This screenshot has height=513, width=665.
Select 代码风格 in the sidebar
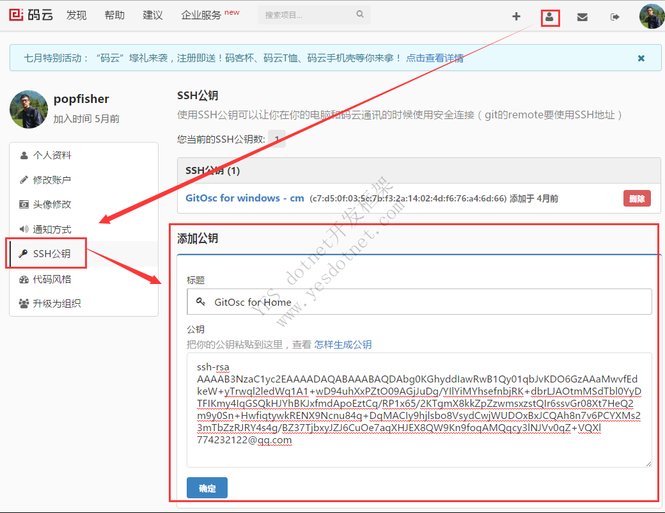tap(52, 280)
